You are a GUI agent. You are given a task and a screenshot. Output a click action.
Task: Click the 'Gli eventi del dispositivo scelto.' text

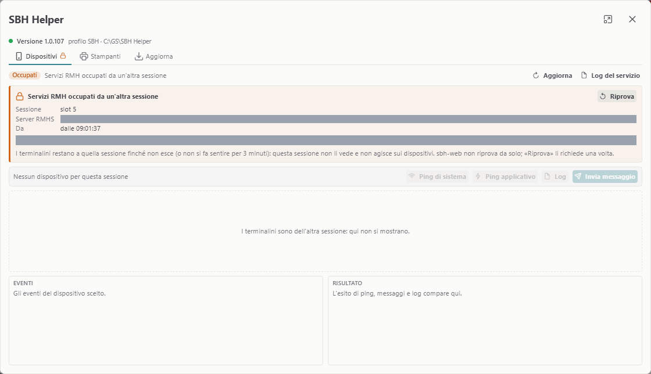[x=59, y=293]
